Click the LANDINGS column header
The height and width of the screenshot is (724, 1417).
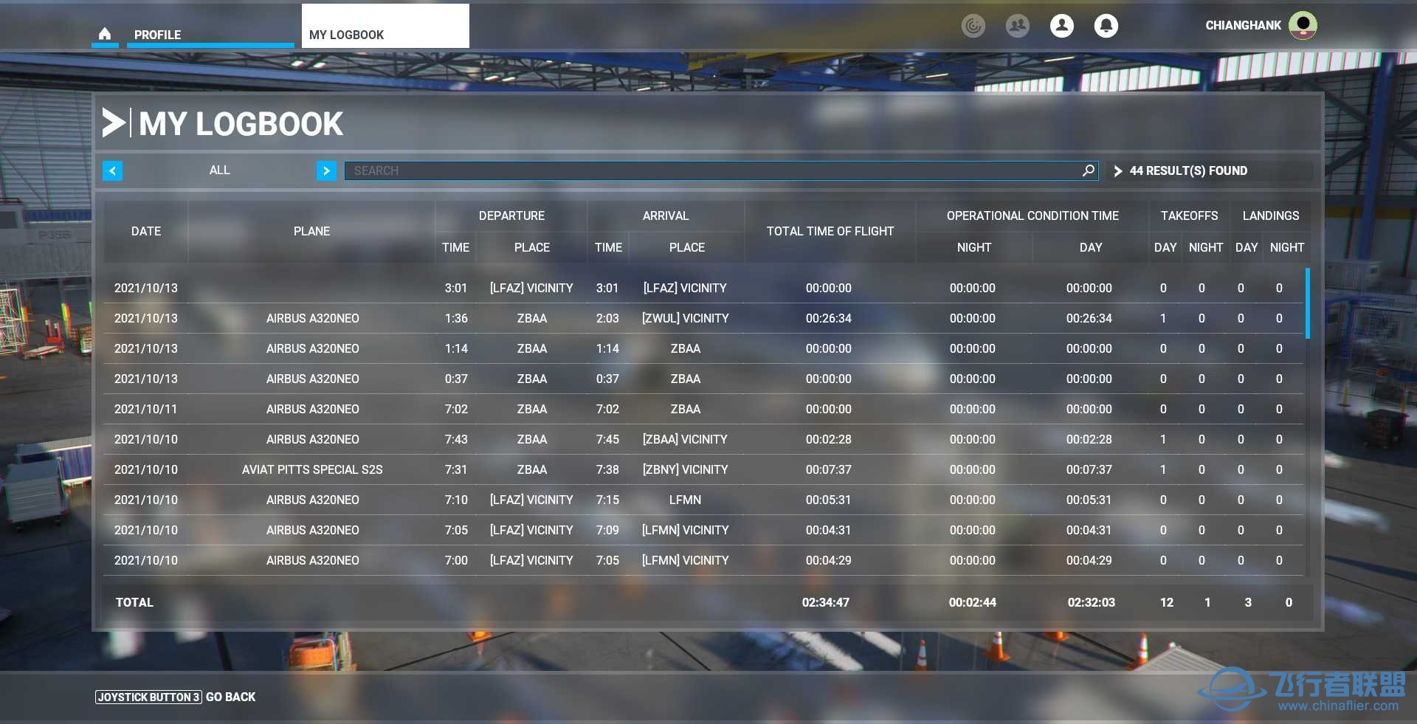click(x=1270, y=216)
